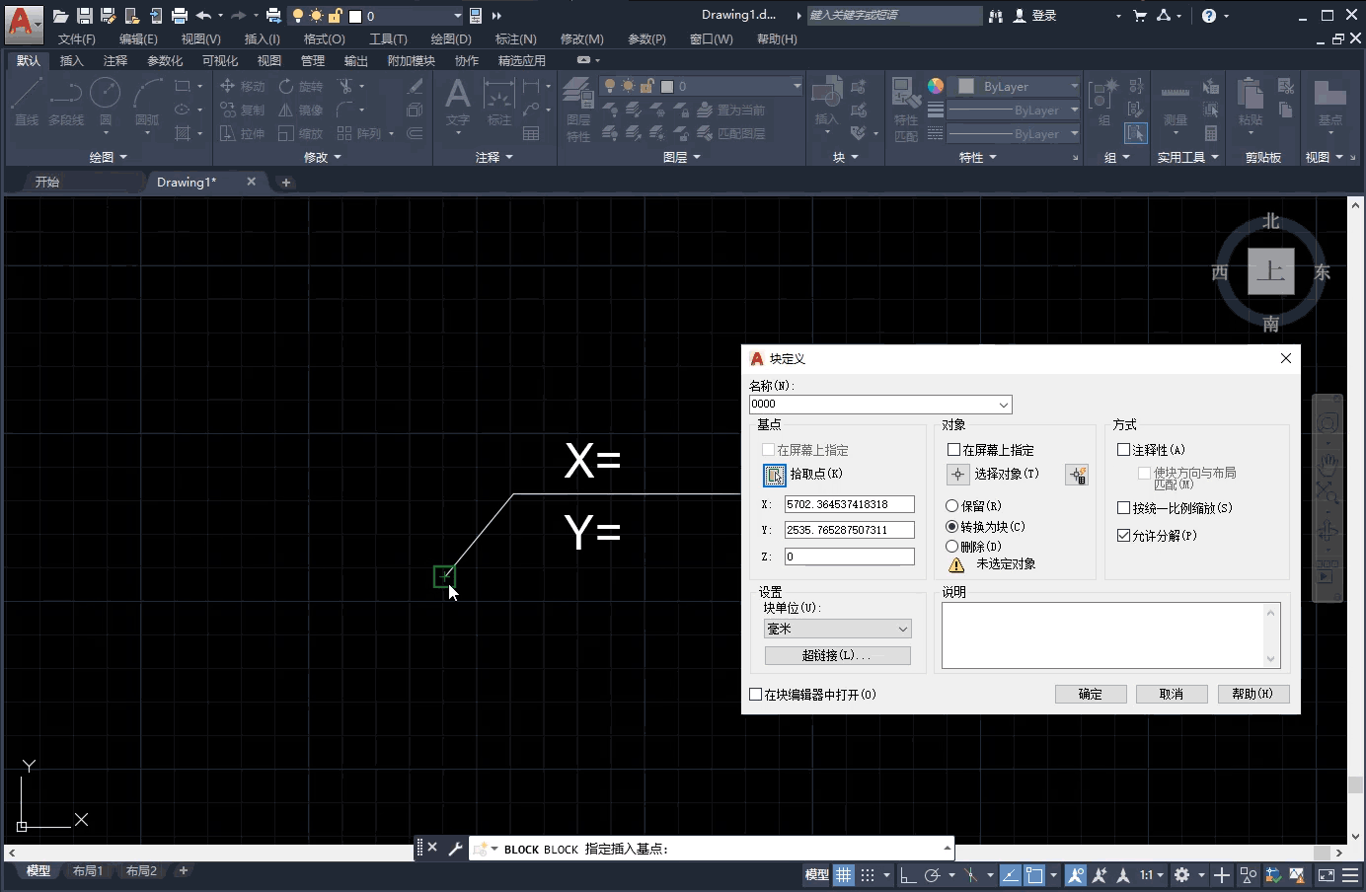Select the Line (直线) drawing tool
Viewport: 1366px width, 892px height.
26,103
